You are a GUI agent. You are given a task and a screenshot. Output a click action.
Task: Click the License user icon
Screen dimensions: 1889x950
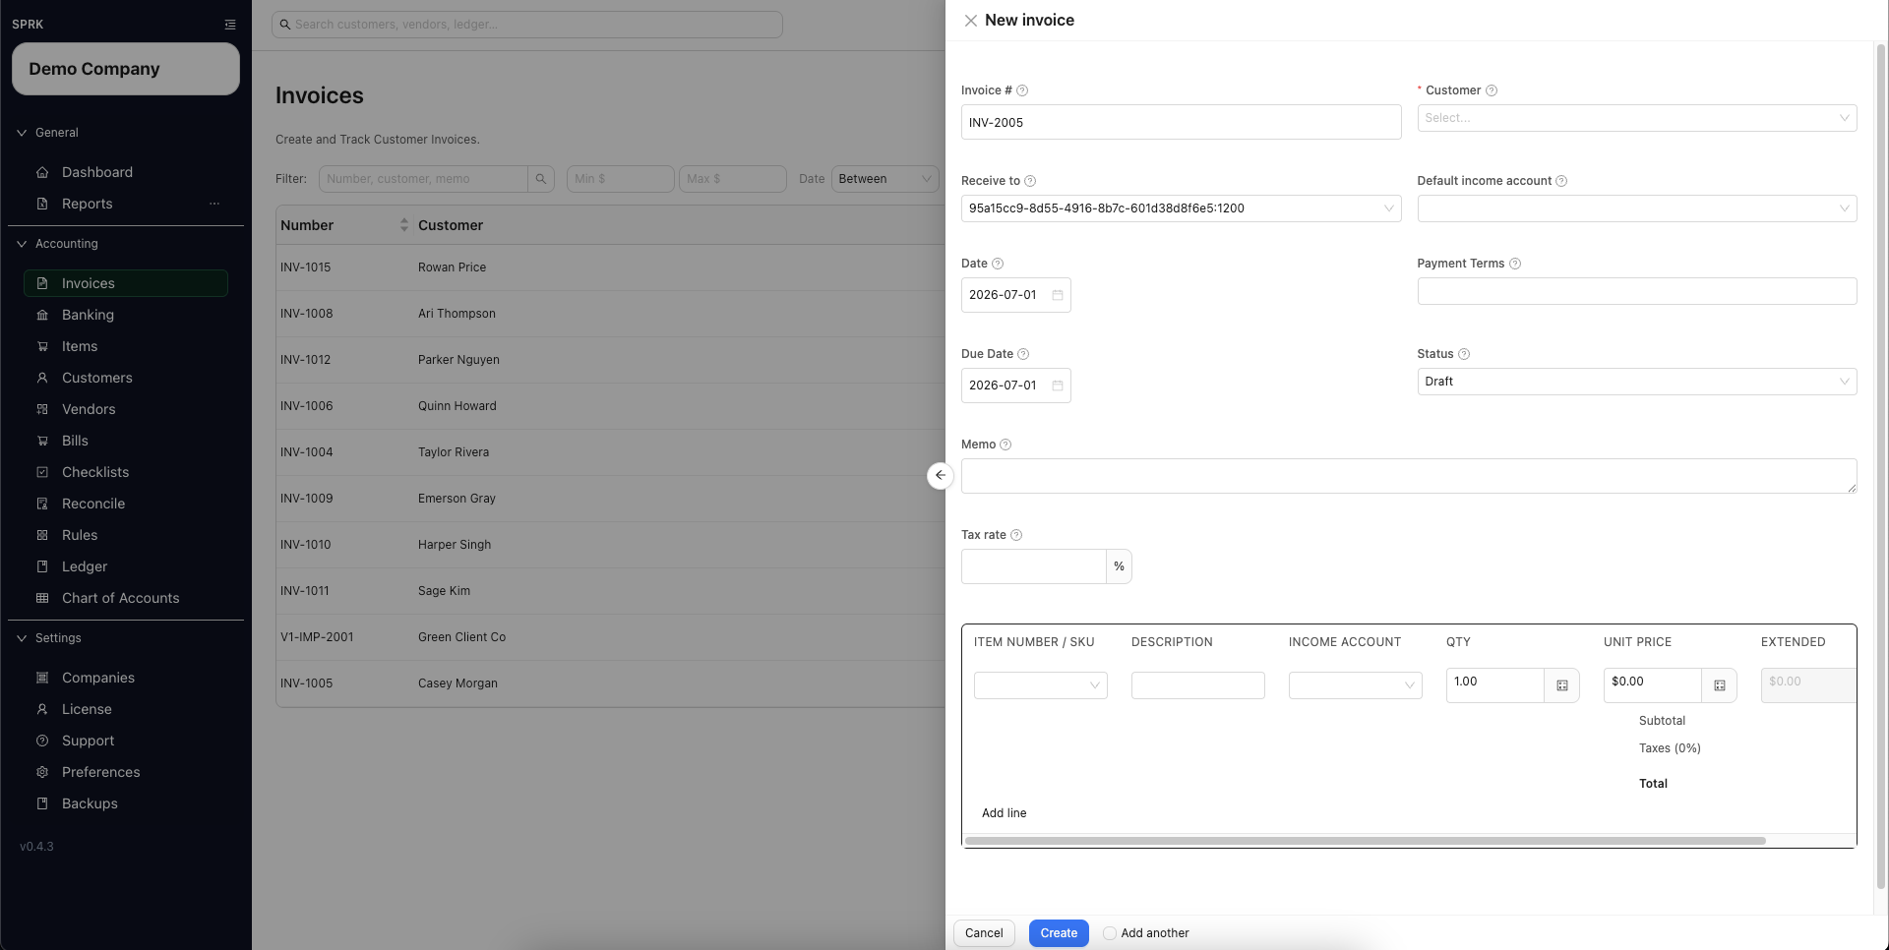(42, 709)
